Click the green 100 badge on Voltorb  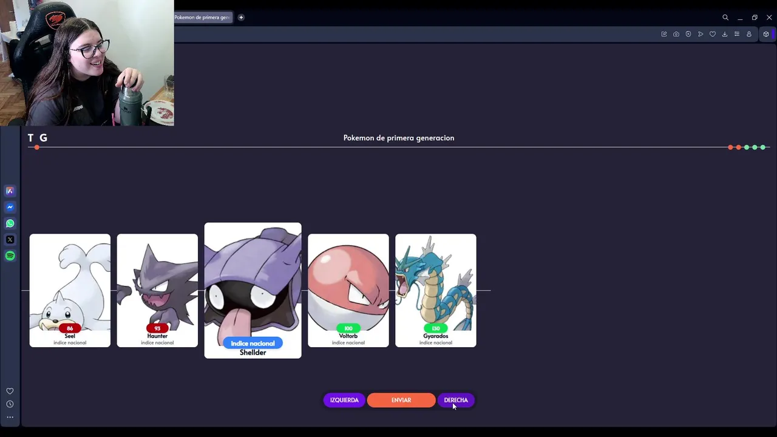click(x=348, y=328)
